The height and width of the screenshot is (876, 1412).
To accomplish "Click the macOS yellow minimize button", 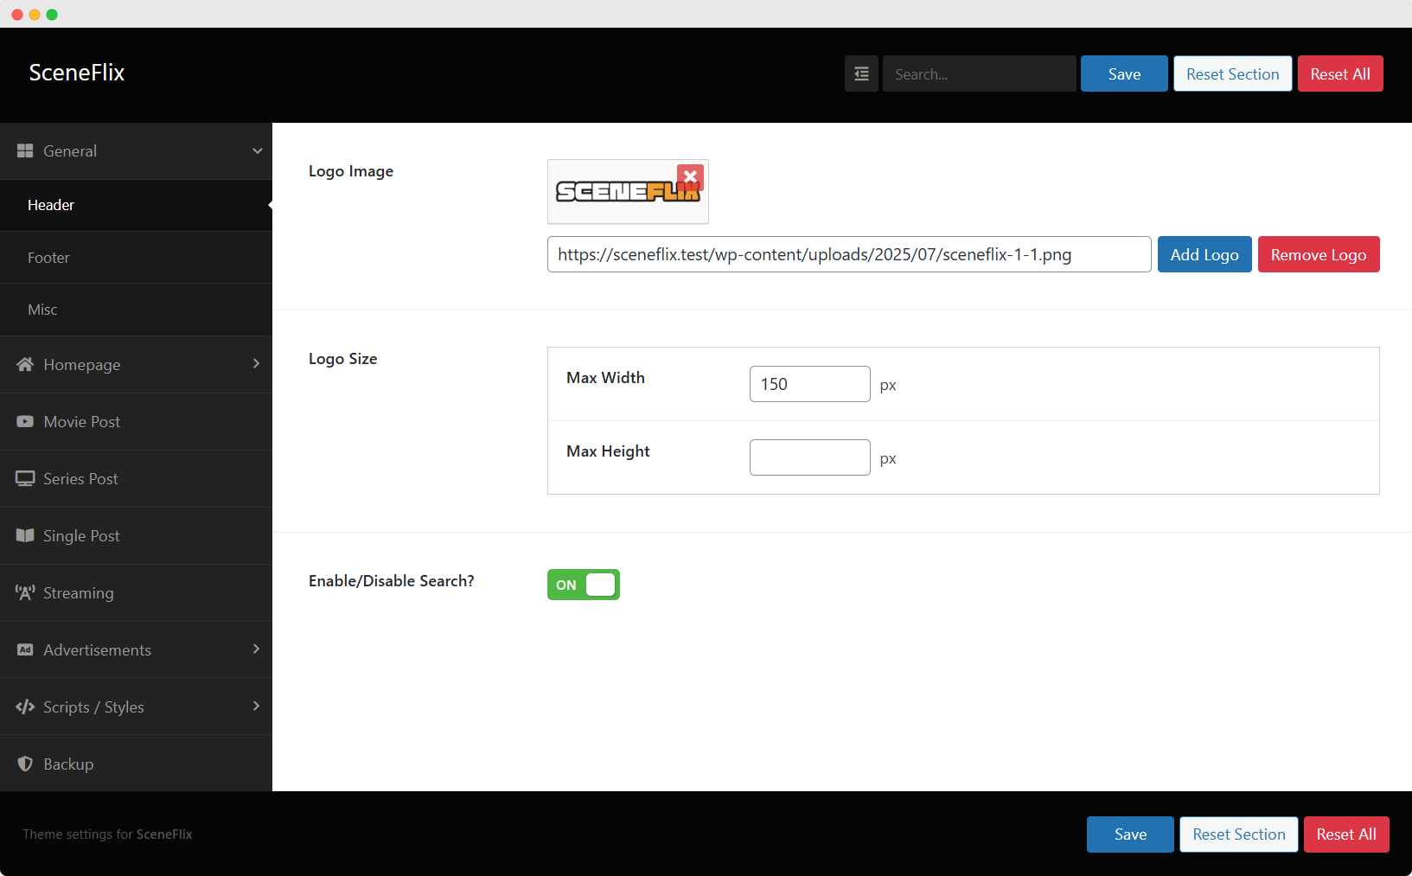I will [x=35, y=14].
